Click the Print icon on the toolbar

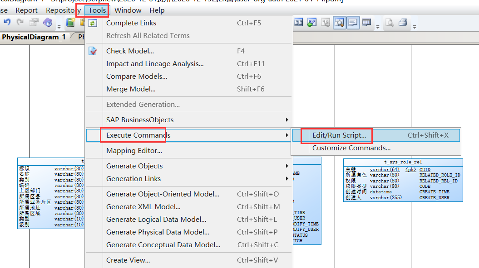coord(403,22)
